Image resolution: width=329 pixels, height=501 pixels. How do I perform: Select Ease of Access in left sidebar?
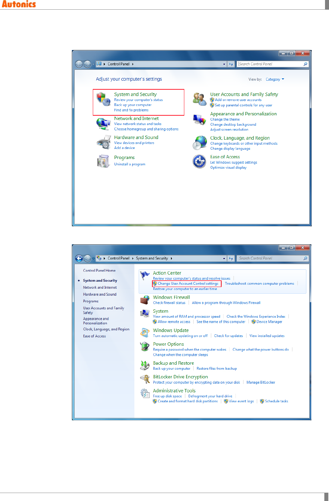94,336
